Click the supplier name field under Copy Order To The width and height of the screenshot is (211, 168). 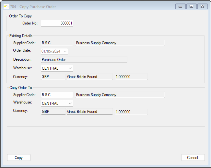120,95
